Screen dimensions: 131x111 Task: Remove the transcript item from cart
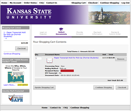(121, 59)
